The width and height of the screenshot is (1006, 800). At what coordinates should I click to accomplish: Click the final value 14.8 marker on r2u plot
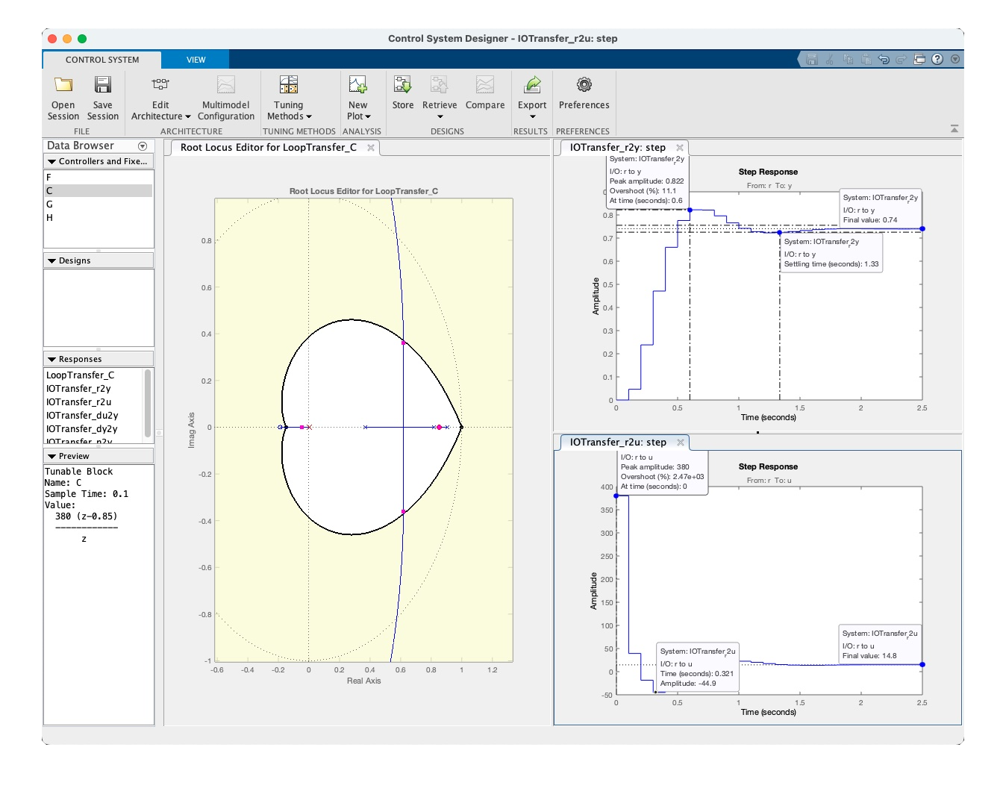[x=922, y=664]
